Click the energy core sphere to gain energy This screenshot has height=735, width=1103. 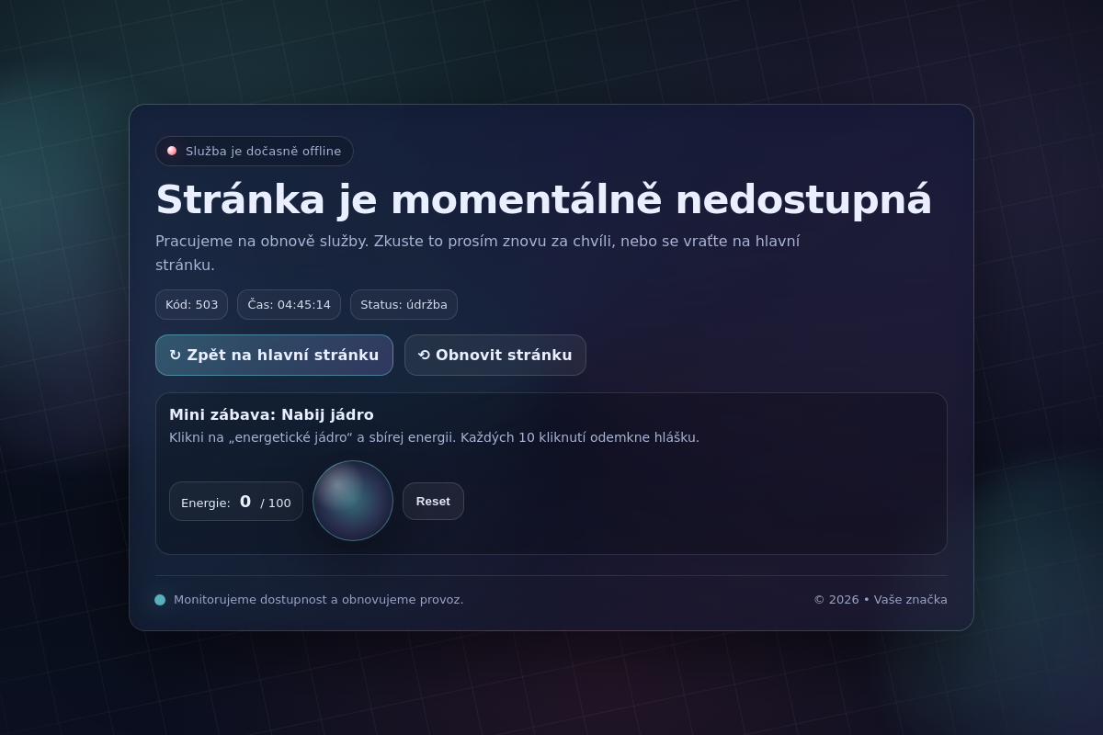tap(353, 501)
